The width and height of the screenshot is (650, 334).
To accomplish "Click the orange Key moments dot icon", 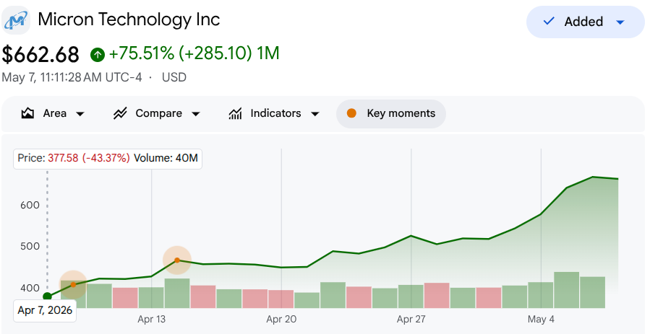I will (x=351, y=113).
